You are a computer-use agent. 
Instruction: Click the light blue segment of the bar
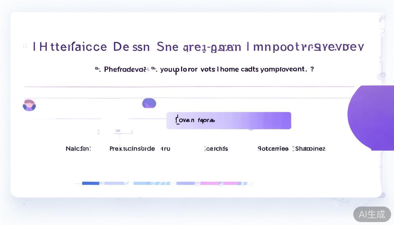click(152, 183)
